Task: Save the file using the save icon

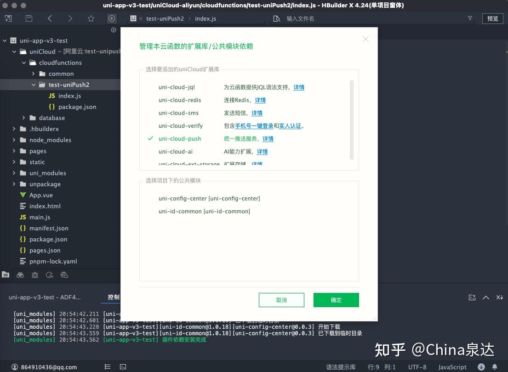Action: [29, 18]
